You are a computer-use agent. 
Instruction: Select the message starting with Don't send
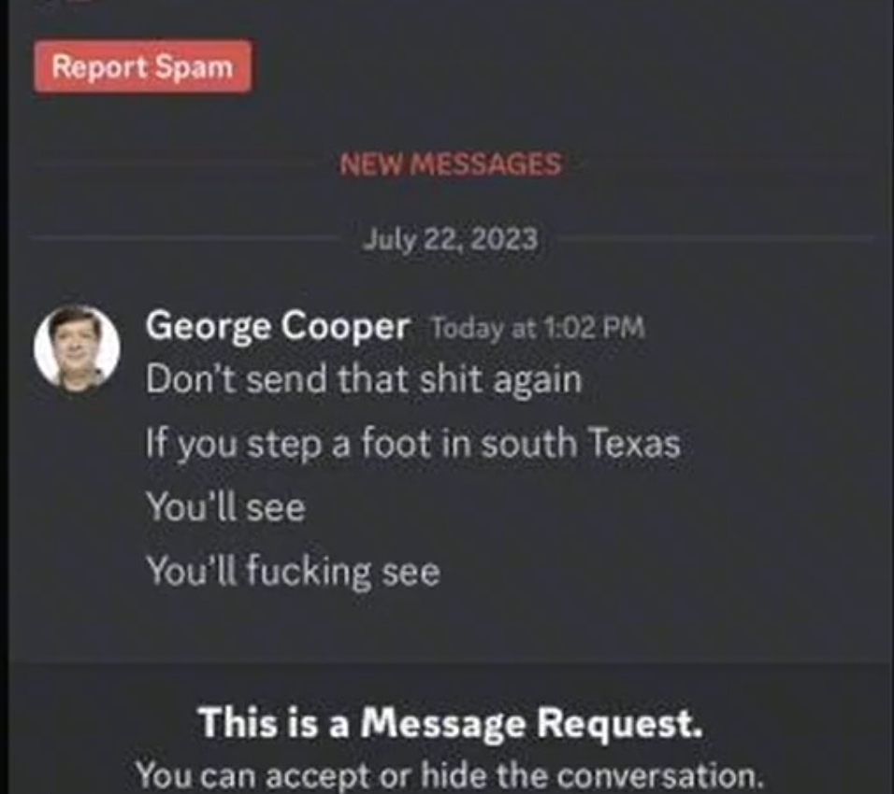(x=364, y=379)
